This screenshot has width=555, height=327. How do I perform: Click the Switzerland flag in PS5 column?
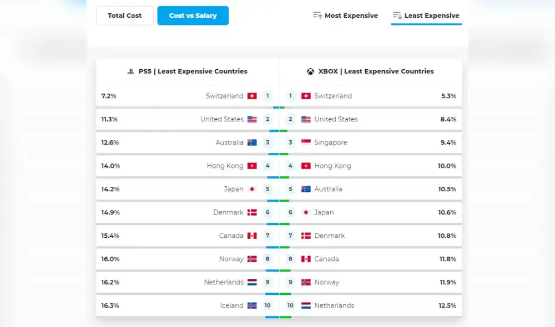252,96
